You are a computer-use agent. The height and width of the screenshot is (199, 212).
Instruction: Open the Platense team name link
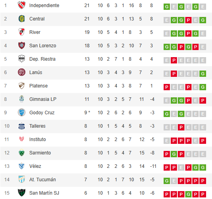(39, 86)
